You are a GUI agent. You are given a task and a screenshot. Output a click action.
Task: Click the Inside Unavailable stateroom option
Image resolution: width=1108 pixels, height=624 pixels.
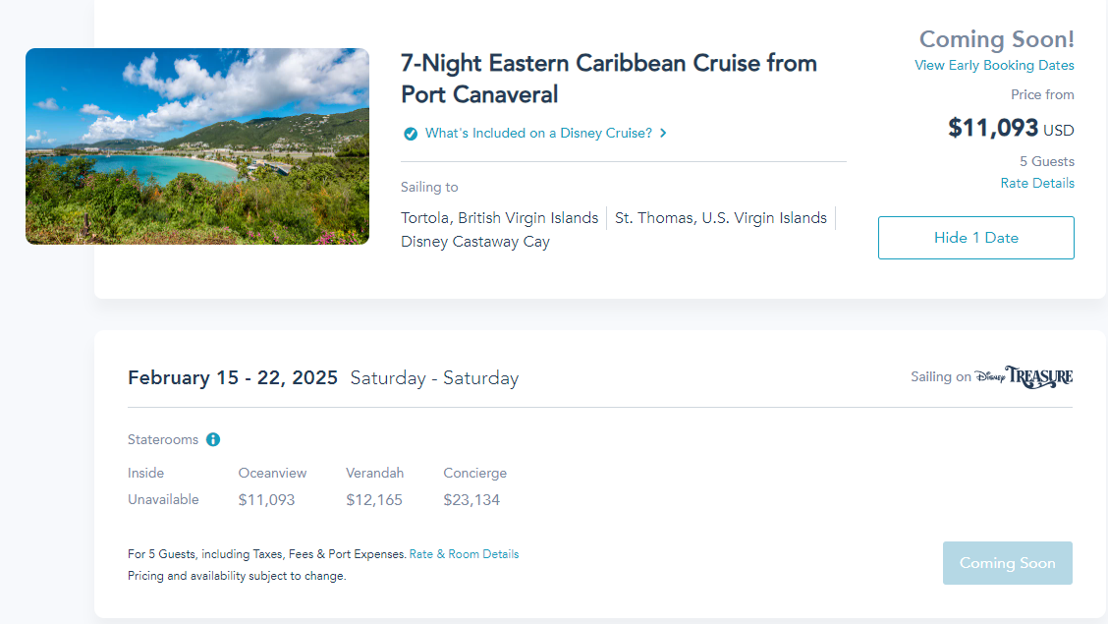point(163,499)
